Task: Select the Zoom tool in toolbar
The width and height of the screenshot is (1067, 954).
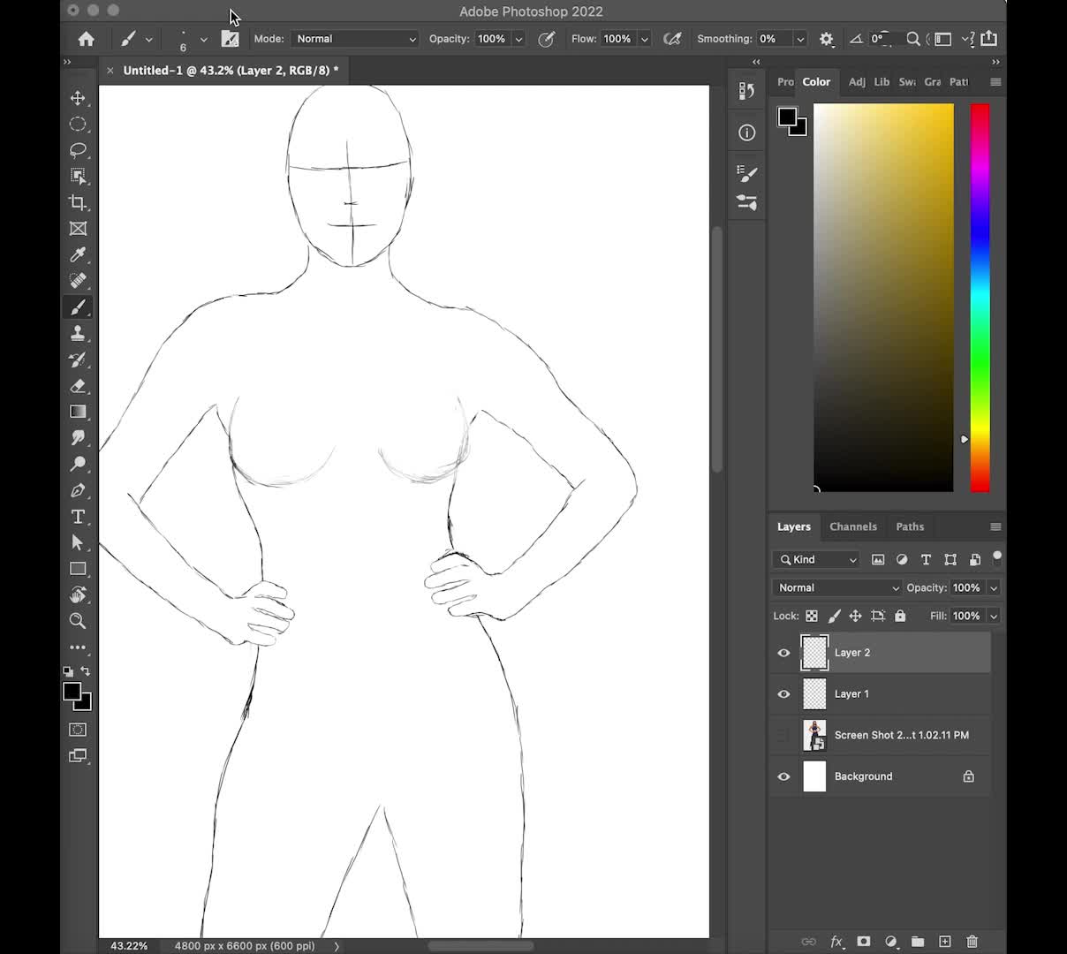Action: pyautogui.click(x=78, y=621)
